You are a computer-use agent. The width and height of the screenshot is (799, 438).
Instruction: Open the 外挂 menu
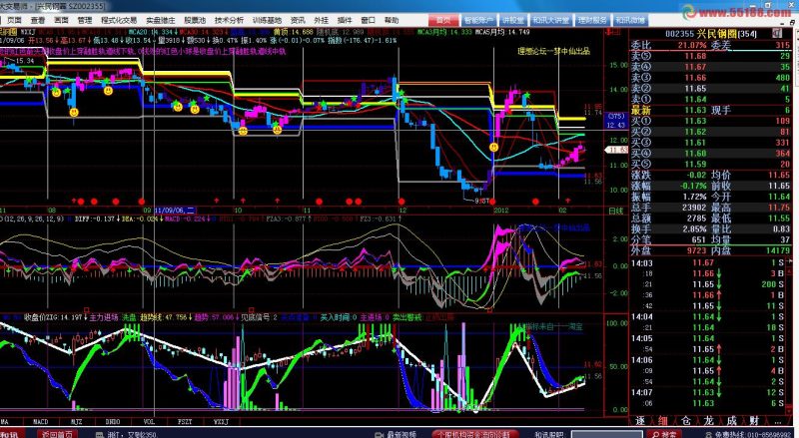pos(321,20)
